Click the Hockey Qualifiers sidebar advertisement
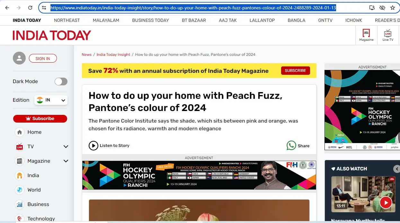The width and height of the screenshot is (400, 223). (x=362, y=110)
